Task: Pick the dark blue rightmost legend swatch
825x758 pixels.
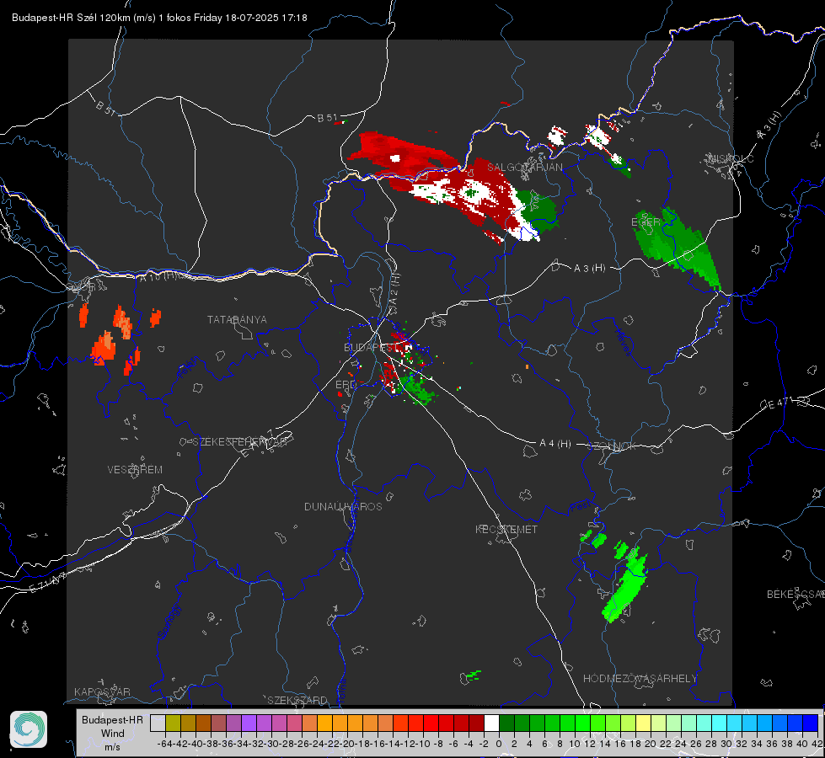Action: (811, 723)
